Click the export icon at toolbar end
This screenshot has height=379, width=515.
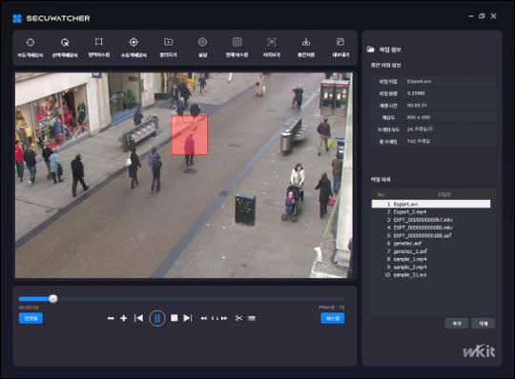click(x=340, y=42)
